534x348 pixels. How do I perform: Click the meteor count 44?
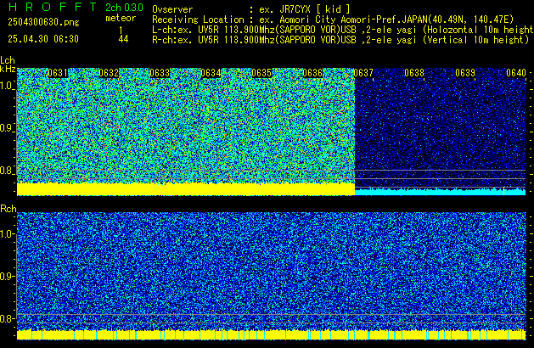[123, 39]
